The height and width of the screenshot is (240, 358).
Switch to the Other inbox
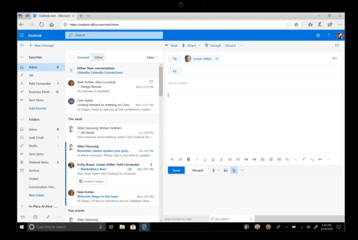click(x=98, y=57)
